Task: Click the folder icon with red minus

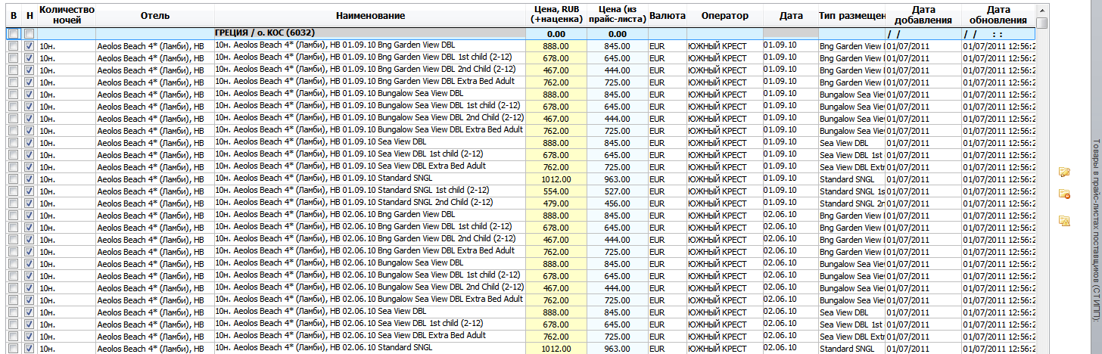Action: 1064,195
